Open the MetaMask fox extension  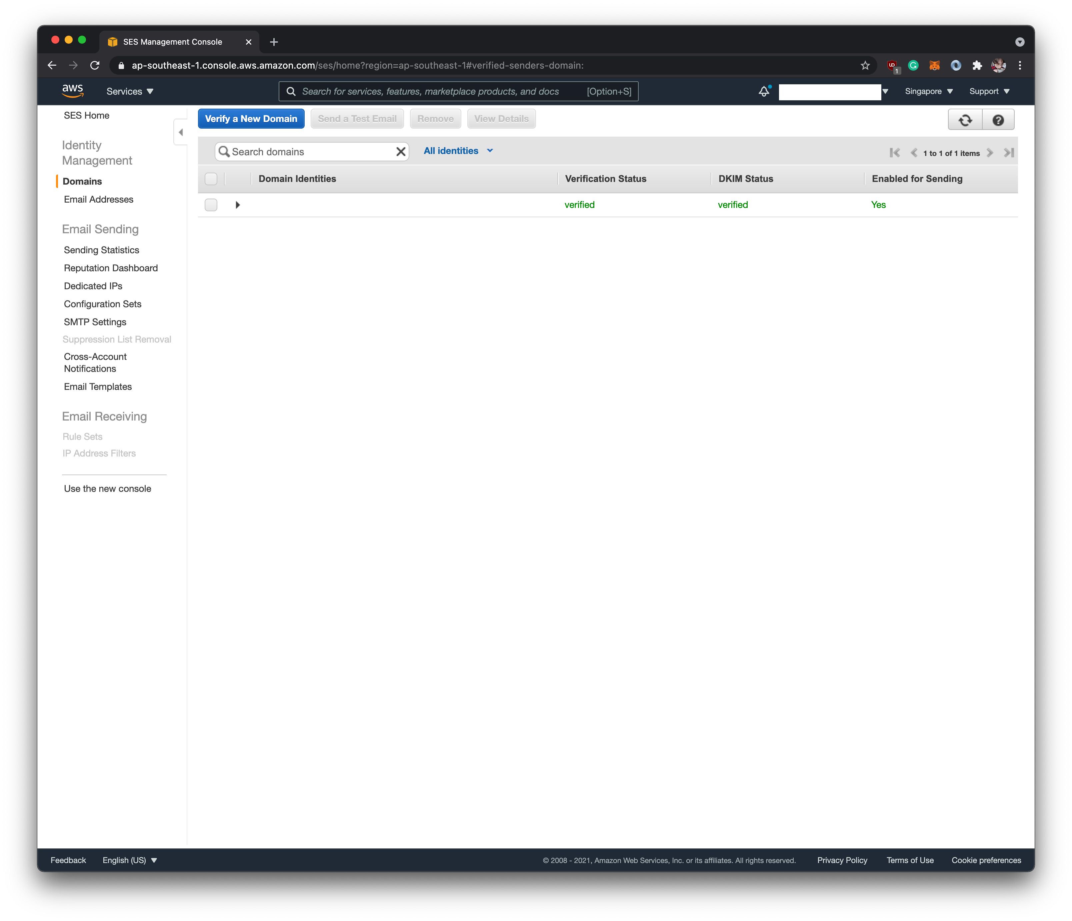(934, 65)
